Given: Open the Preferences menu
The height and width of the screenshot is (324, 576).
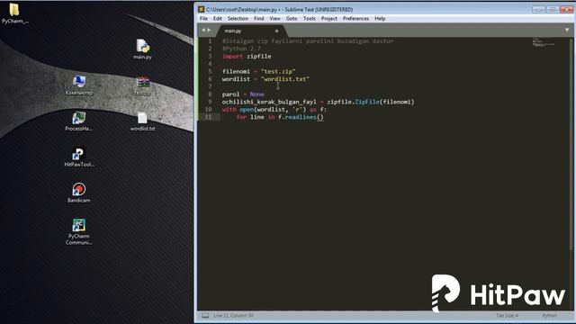Looking at the screenshot, I should click(x=355, y=18).
